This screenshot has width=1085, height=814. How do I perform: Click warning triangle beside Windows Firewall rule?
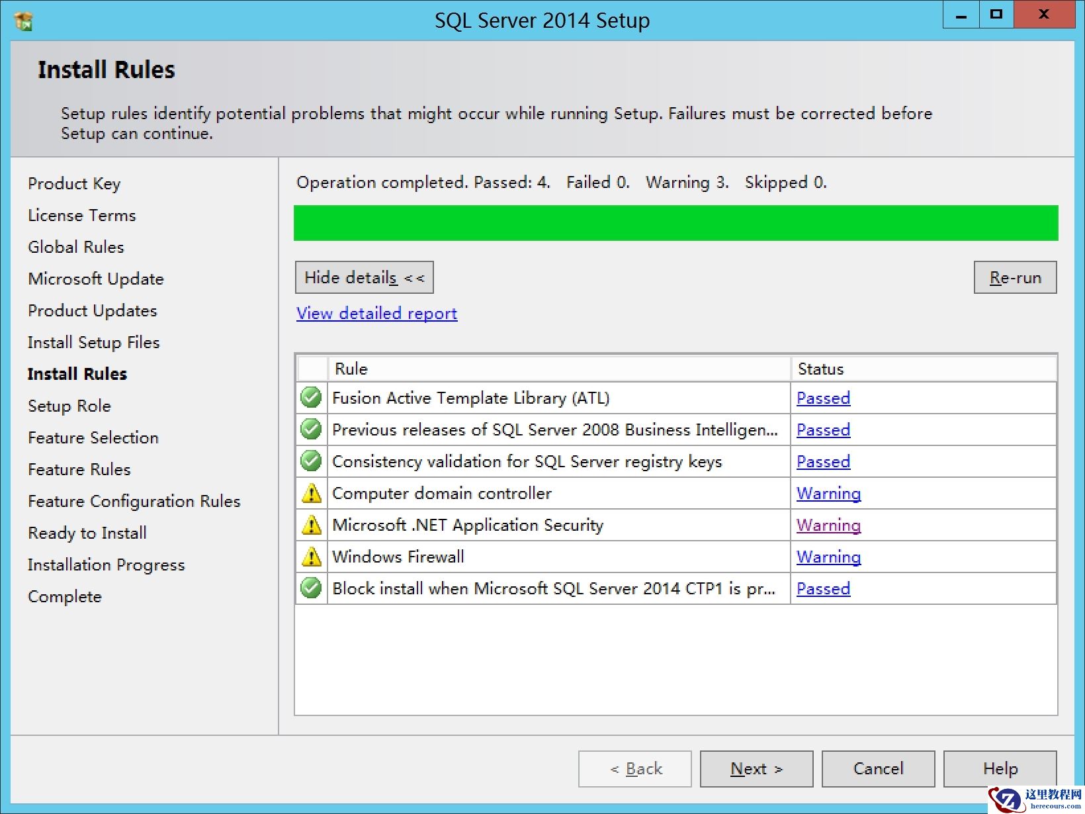[x=311, y=557]
